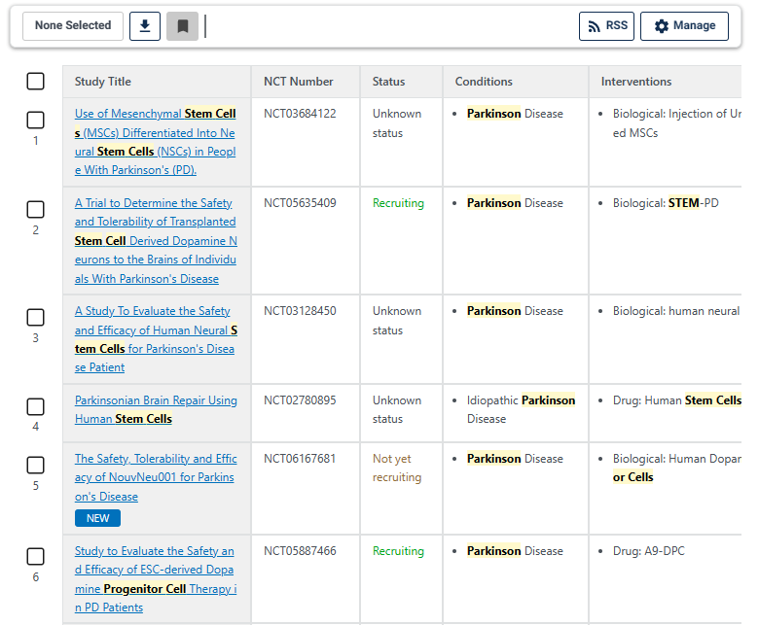Select NCT02780895 cell text
This screenshot has width=759, height=625.
(300, 400)
